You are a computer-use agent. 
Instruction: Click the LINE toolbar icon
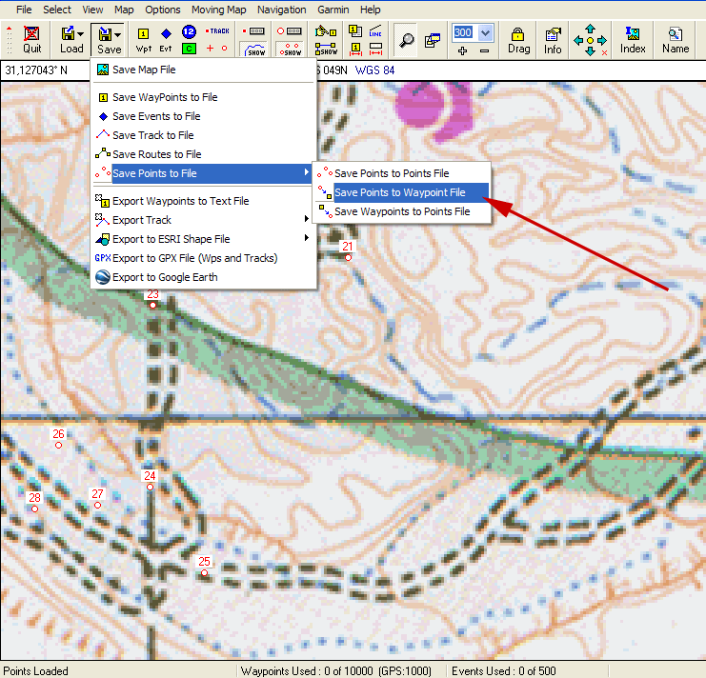[x=375, y=31]
